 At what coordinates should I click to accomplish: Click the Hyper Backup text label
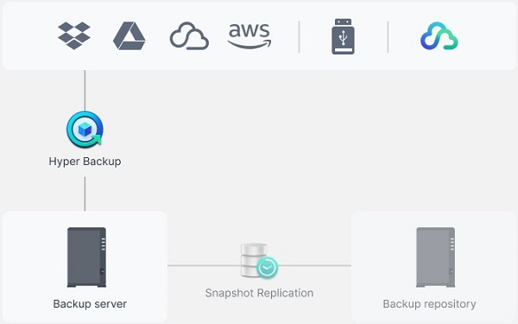click(x=85, y=162)
